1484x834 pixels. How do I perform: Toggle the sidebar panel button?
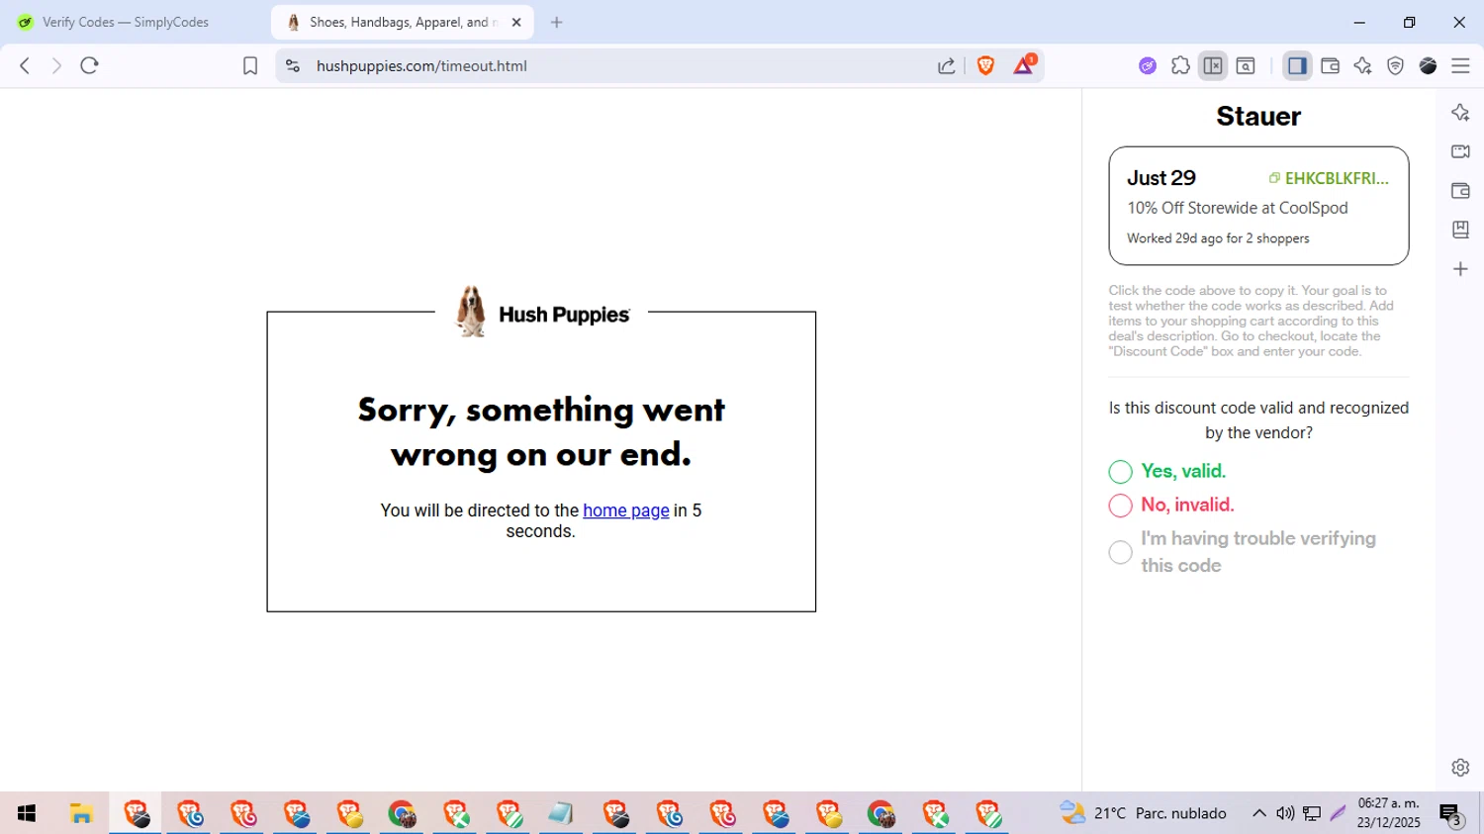1297,65
